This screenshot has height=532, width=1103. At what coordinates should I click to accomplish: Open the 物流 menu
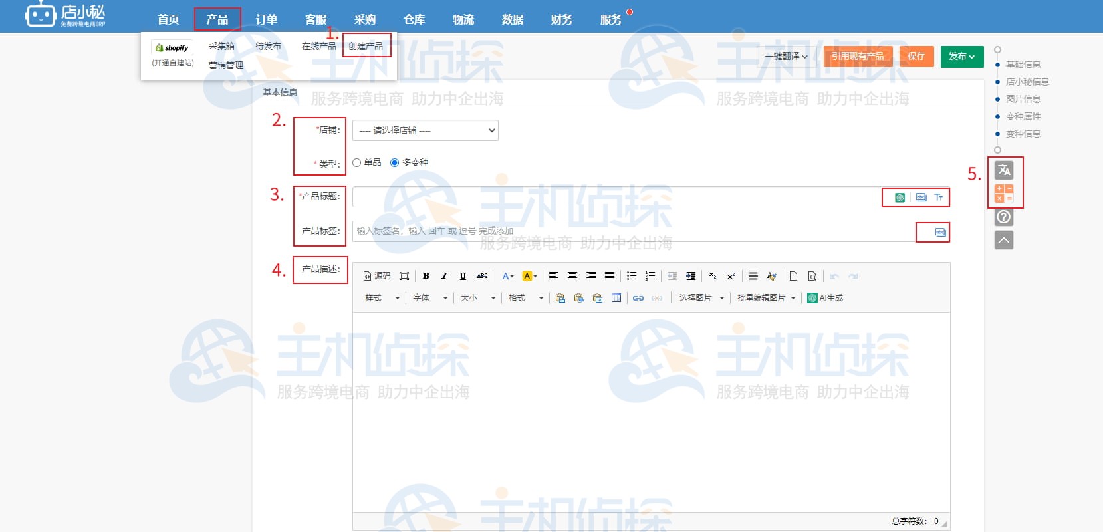(x=463, y=19)
